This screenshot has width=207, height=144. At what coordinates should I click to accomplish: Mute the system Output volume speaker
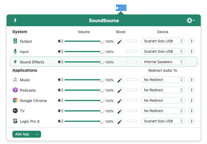(x=60, y=41)
